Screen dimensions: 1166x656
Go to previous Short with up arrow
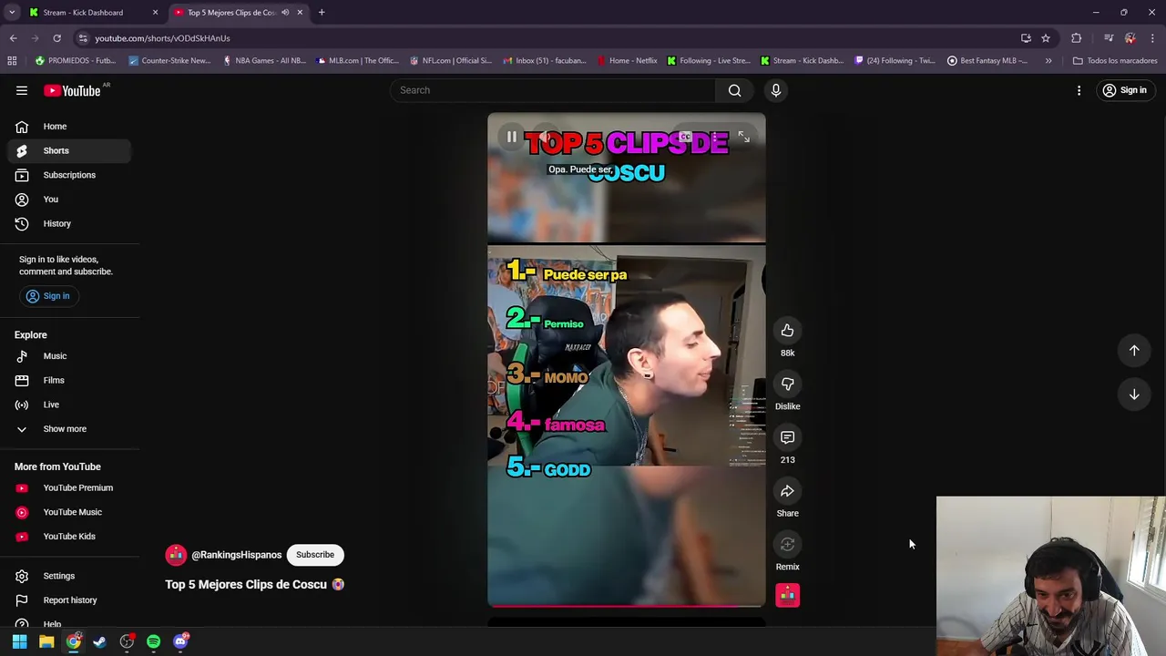coord(1134,351)
